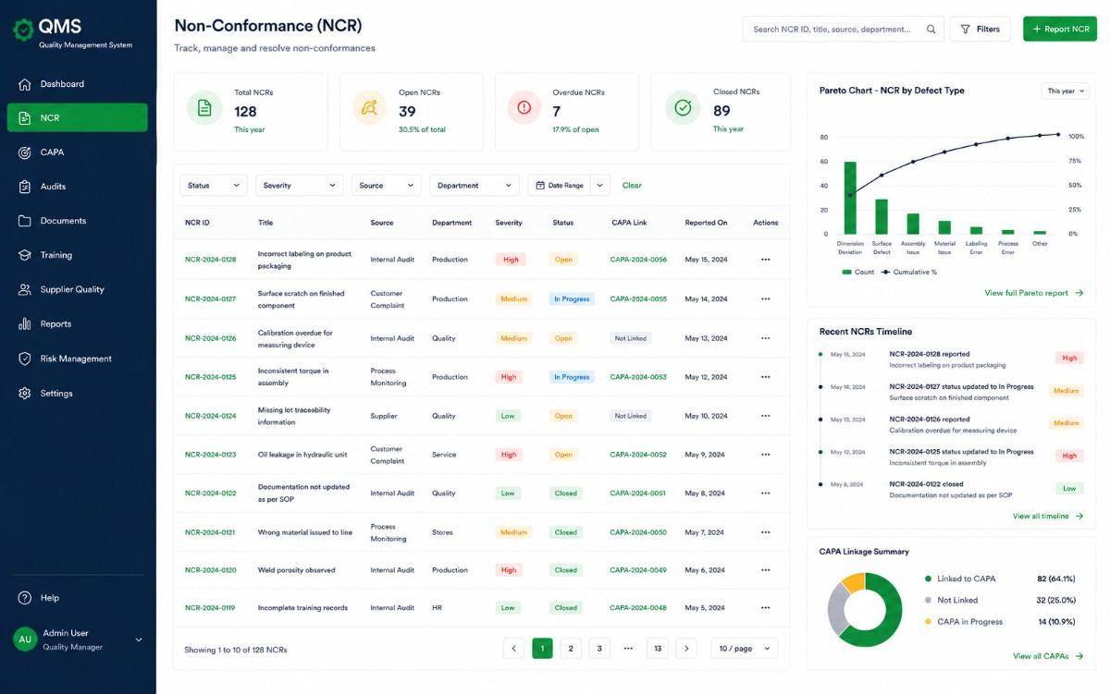Click the Audits clipboard icon

pos(25,187)
